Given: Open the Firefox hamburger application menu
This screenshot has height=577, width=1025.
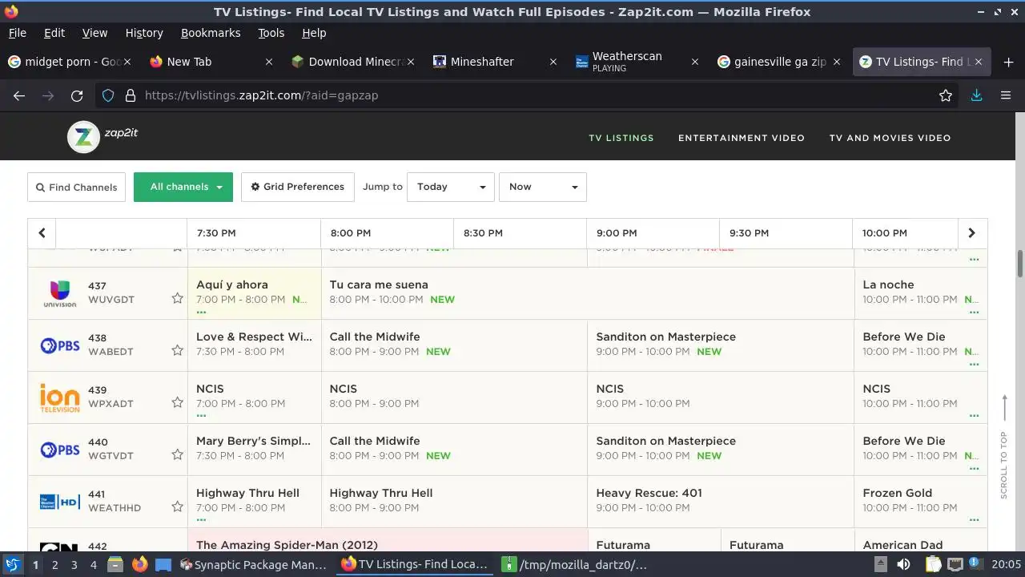Looking at the screenshot, I should [1006, 95].
